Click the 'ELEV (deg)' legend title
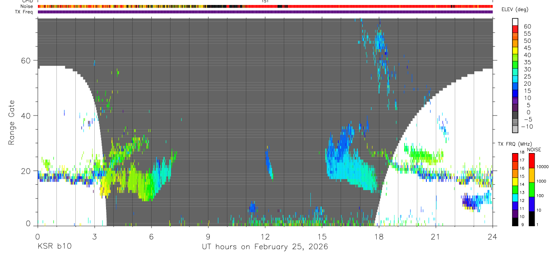554x256 pixels. coord(514,10)
